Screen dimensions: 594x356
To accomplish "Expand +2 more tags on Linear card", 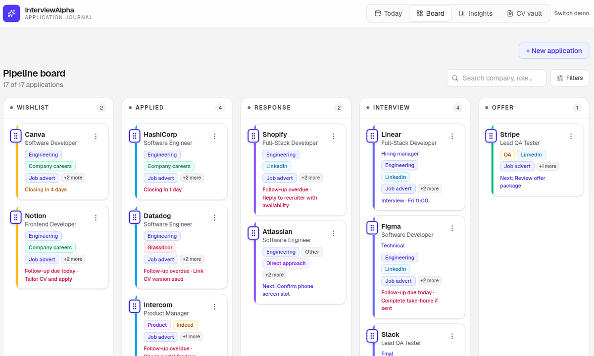I will tap(430, 188).
